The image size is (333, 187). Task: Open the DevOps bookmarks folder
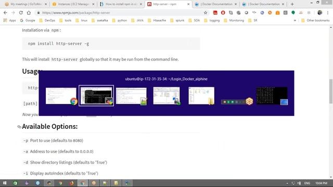(47, 20)
